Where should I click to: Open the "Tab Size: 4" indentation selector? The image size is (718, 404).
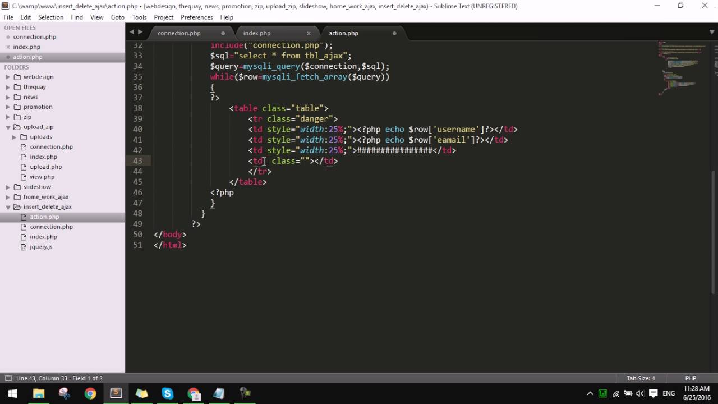pos(641,378)
